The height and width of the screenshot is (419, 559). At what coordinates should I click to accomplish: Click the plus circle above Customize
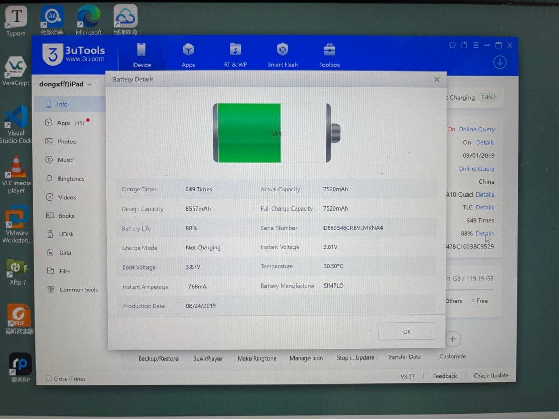tap(452, 339)
